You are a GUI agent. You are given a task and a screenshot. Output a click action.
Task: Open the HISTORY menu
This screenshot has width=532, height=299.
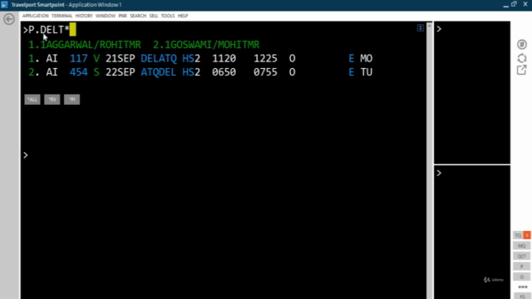(84, 16)
